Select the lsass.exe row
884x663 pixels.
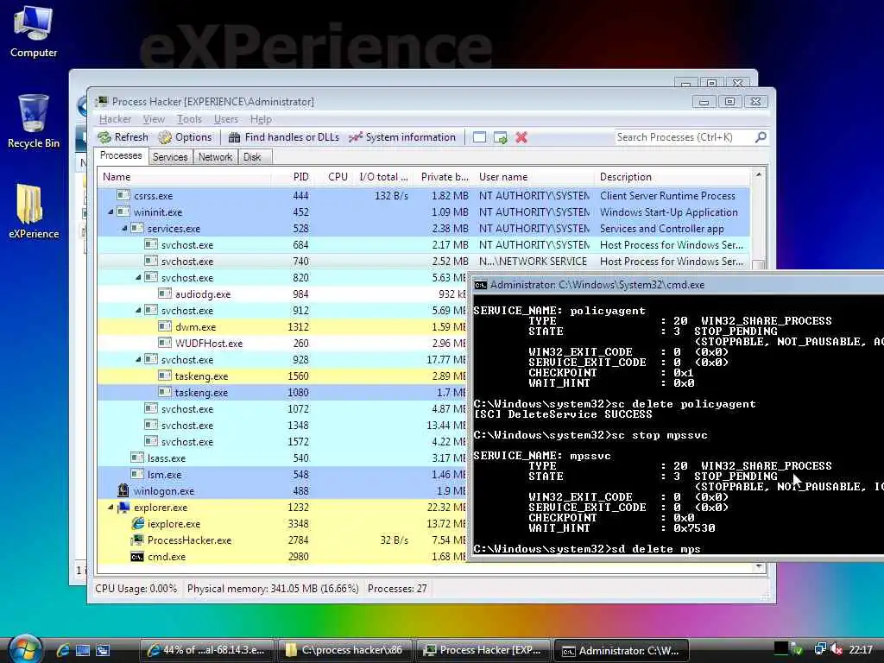pos(281,458)
